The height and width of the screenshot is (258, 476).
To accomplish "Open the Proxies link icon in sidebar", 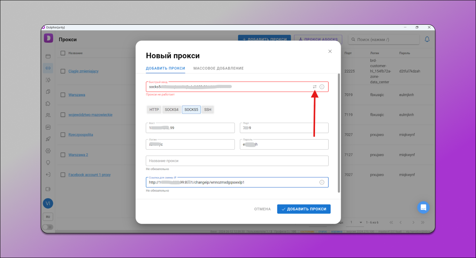I will point(48,68).
